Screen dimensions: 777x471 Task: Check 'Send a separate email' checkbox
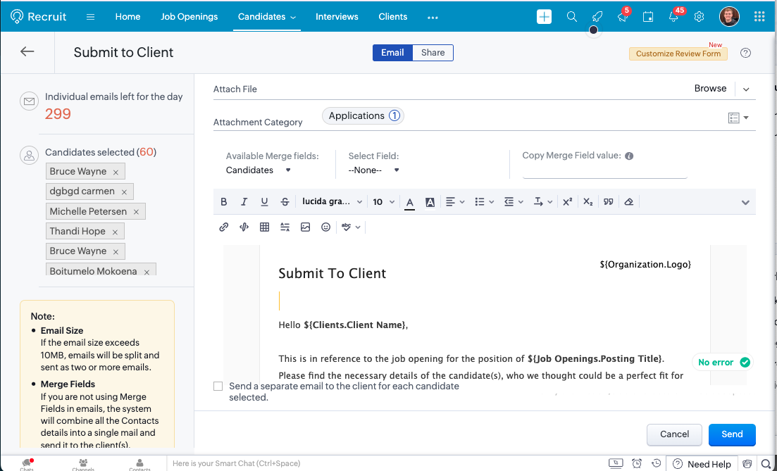point(218,387)
